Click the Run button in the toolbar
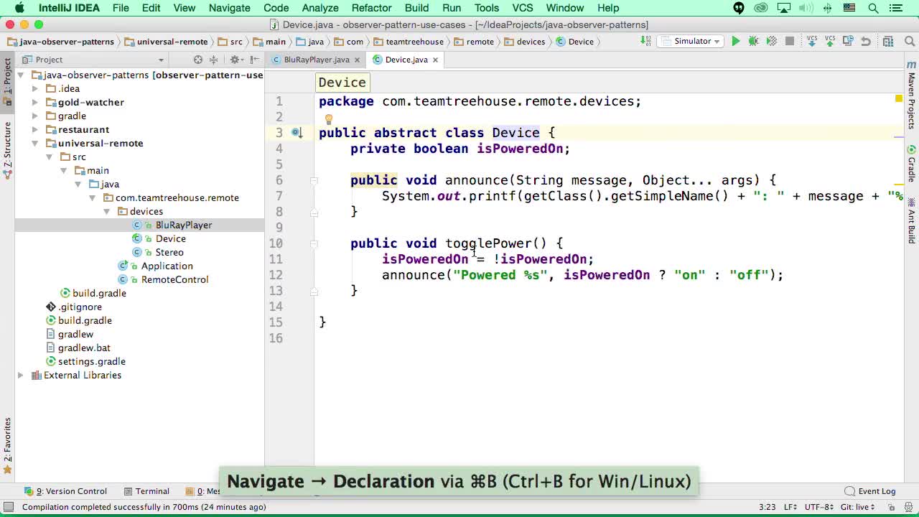The width and height of the screenshot is (919, 517). click(735, 41)
